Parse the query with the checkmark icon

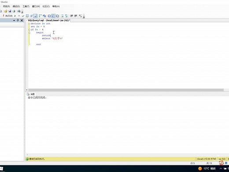coord(23,16)
